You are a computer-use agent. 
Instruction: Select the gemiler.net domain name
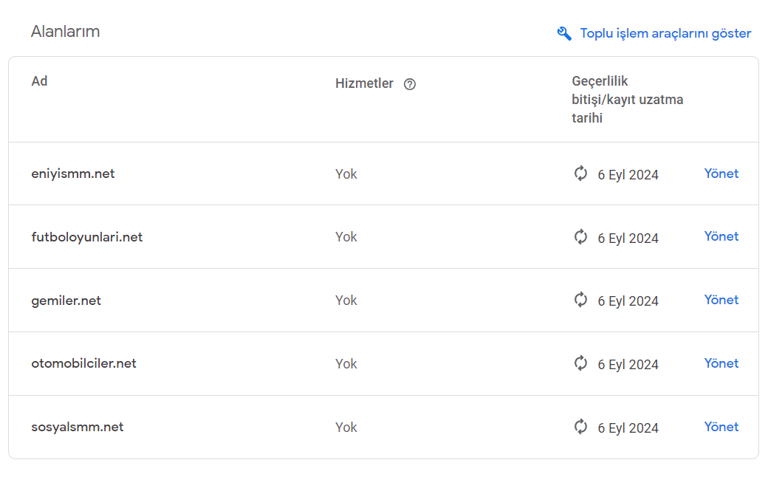(x=66, y=301)
